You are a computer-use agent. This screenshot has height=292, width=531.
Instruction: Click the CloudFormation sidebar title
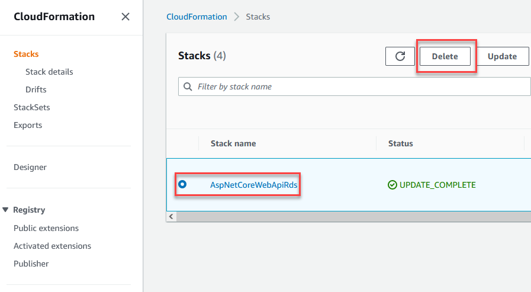[54, 17]
